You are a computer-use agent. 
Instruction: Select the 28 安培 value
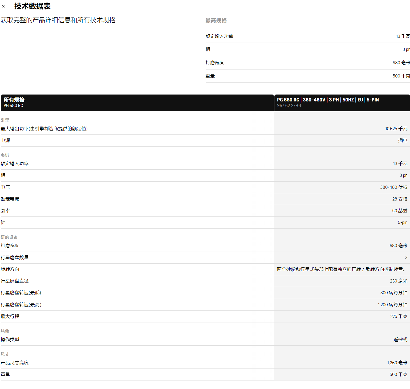pos(400,199)
